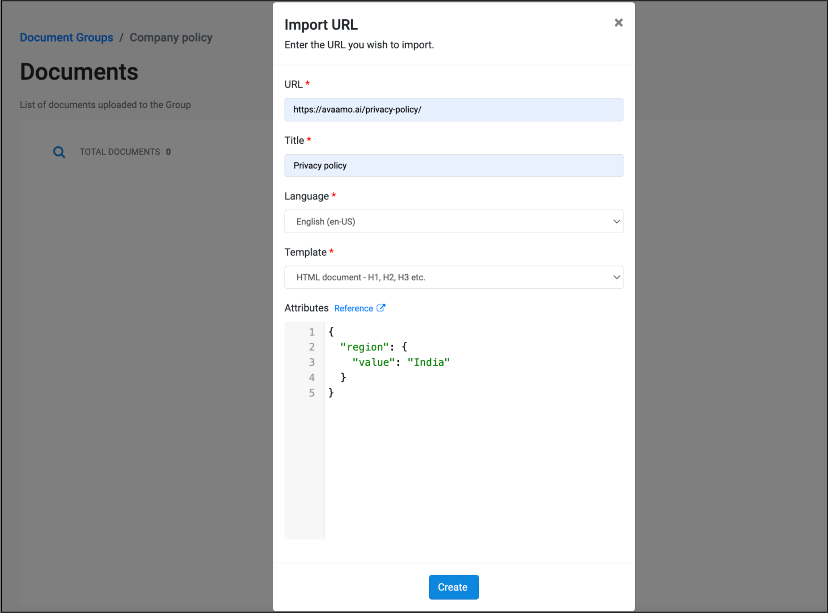Click line number 5 in editor gutter
The width and height of the screenshot is (828, 613).
click(311, 393)
